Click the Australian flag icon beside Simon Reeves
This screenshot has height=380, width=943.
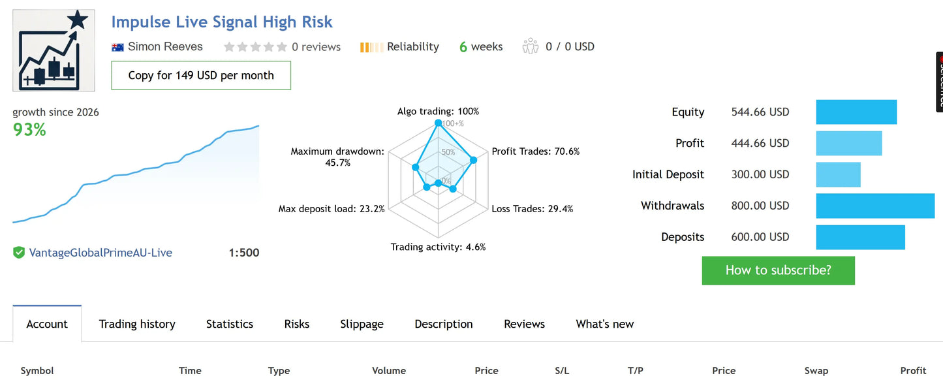pyautogui.click(x=118, y=47)
